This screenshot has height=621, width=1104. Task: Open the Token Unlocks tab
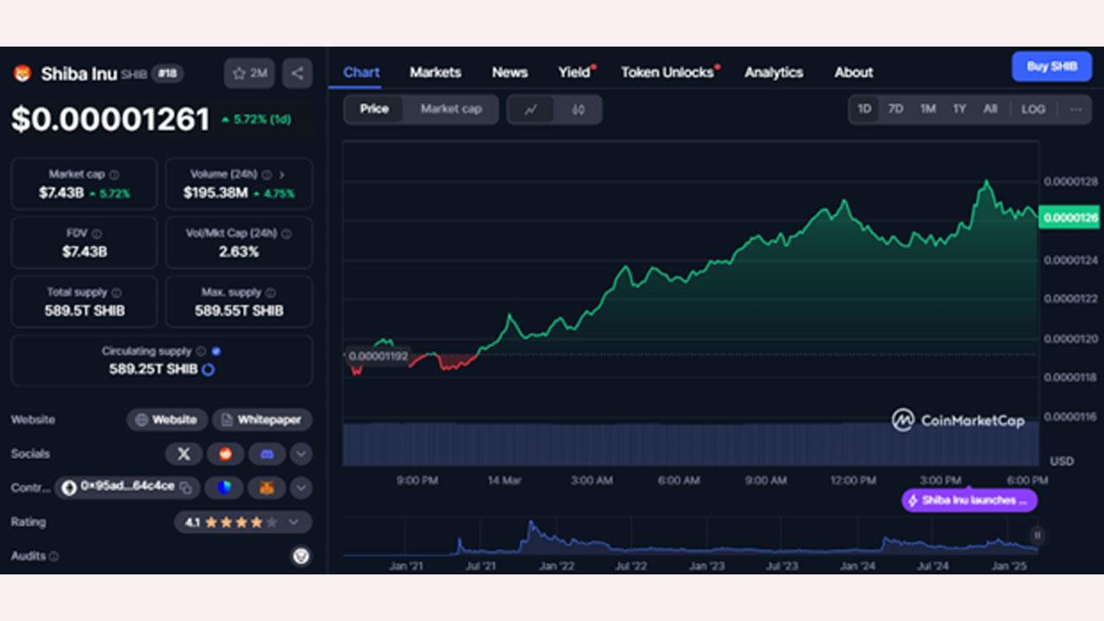point(668,72)
